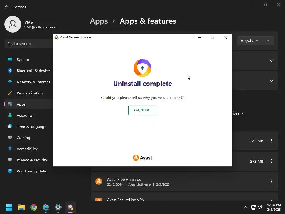Click the Bluetooth icon in sidebar
The width and height of the screenshot is (285, 214).
click(10, 70)
